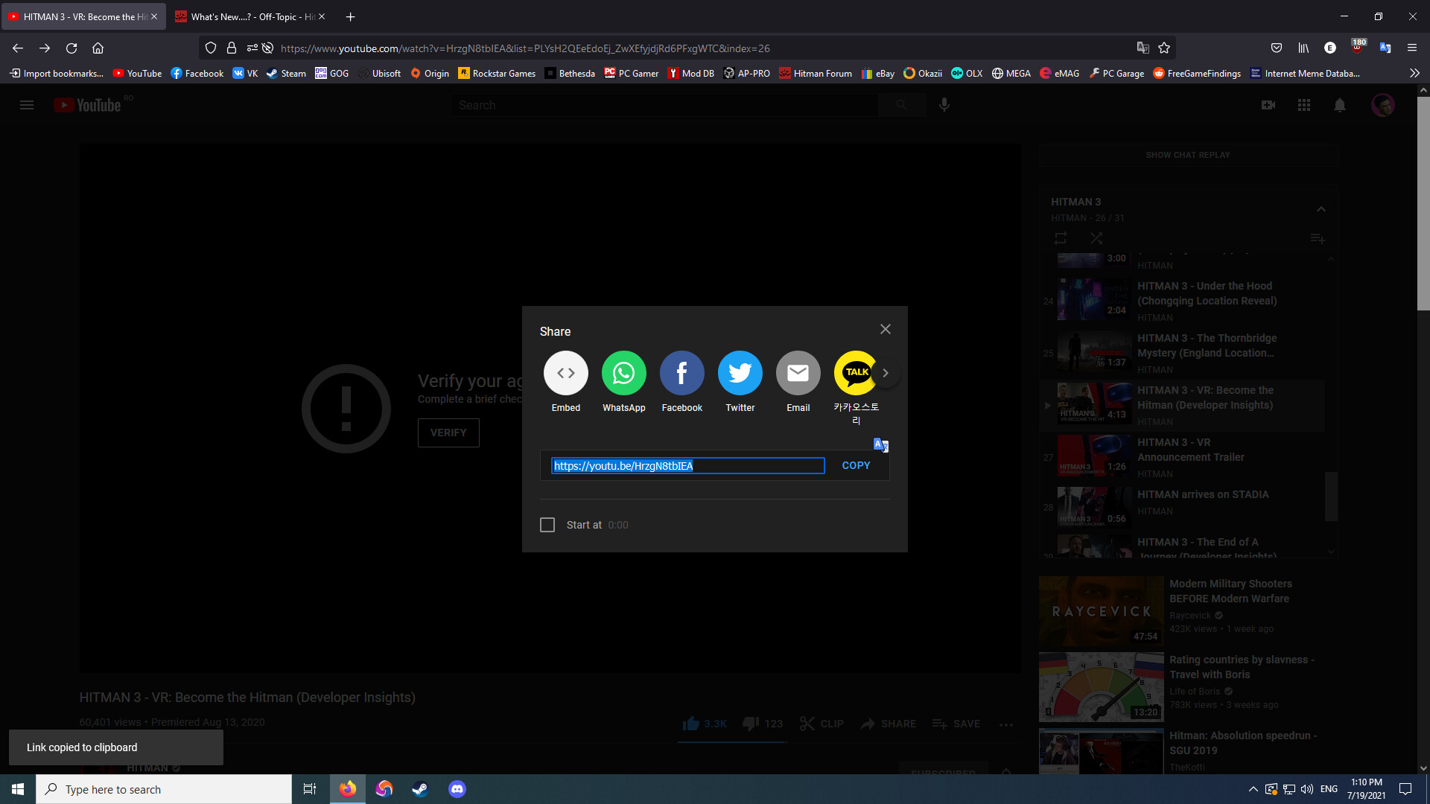Open the YouTube apps grid
The width and height of the screenshot is (1430, 804).
pyautogui.click(x=1304, y=105)
